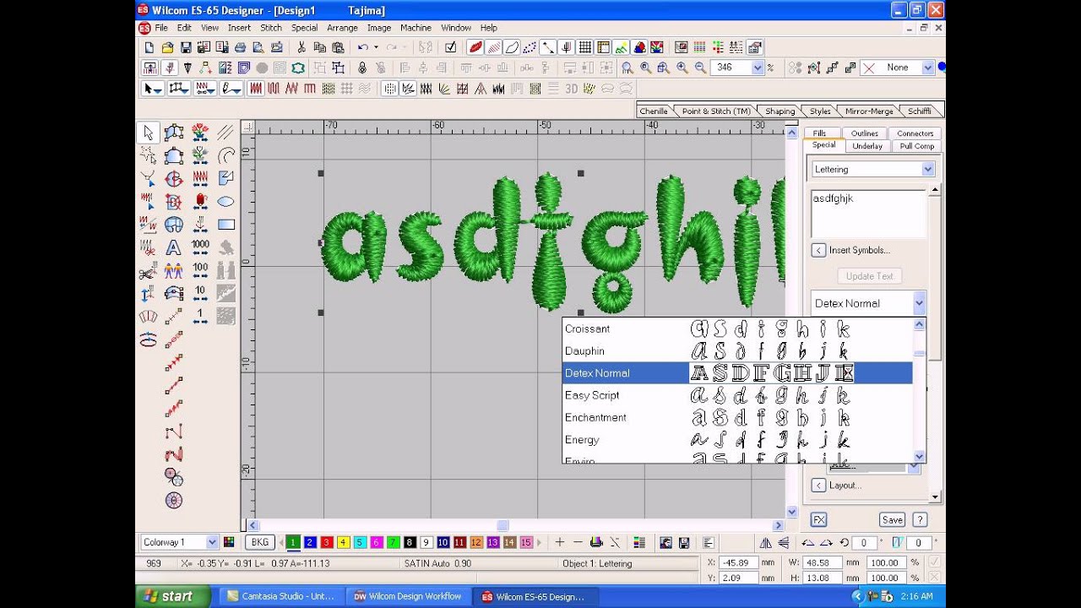Switch to the Fills tab
The image size is (1081, 608).
click(x=819, y=133)
